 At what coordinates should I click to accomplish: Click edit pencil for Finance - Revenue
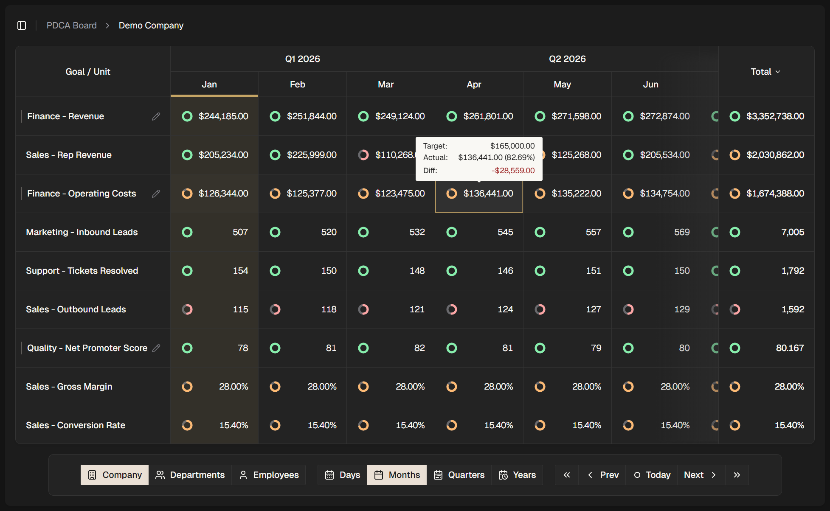[x=156, y=116]
